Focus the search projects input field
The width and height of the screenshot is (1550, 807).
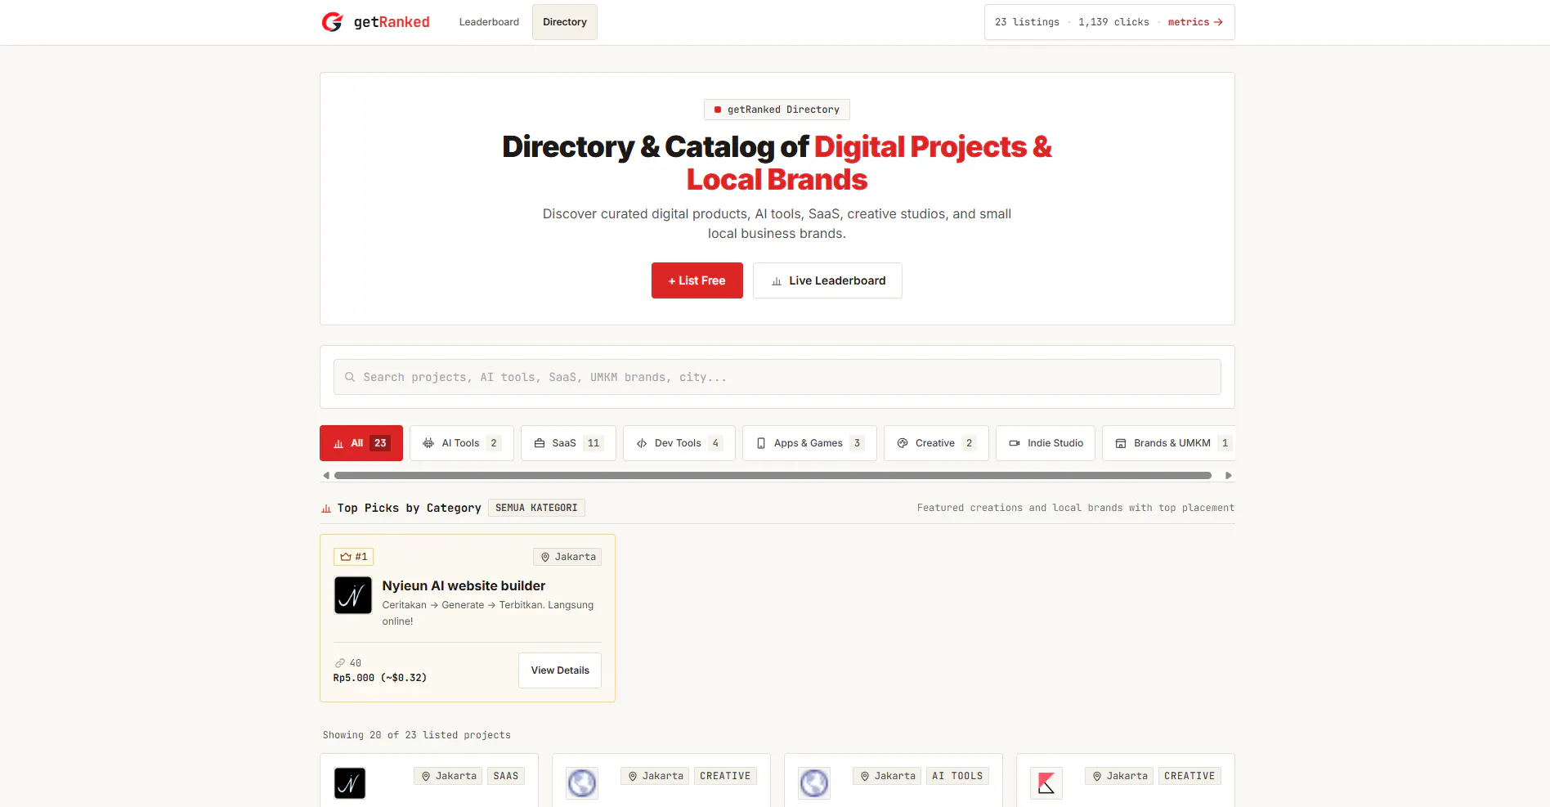(777, 377)
